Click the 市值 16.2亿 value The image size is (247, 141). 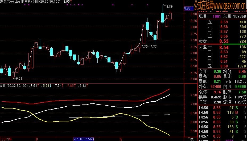[x=240, y=81]
